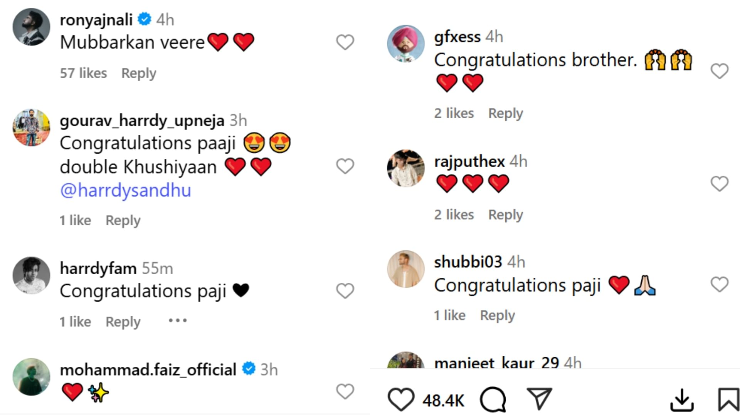This screenshot has height=416, width=740.
Task: Open gfxess's turbaned avatar
Action: tap(406, 44)
